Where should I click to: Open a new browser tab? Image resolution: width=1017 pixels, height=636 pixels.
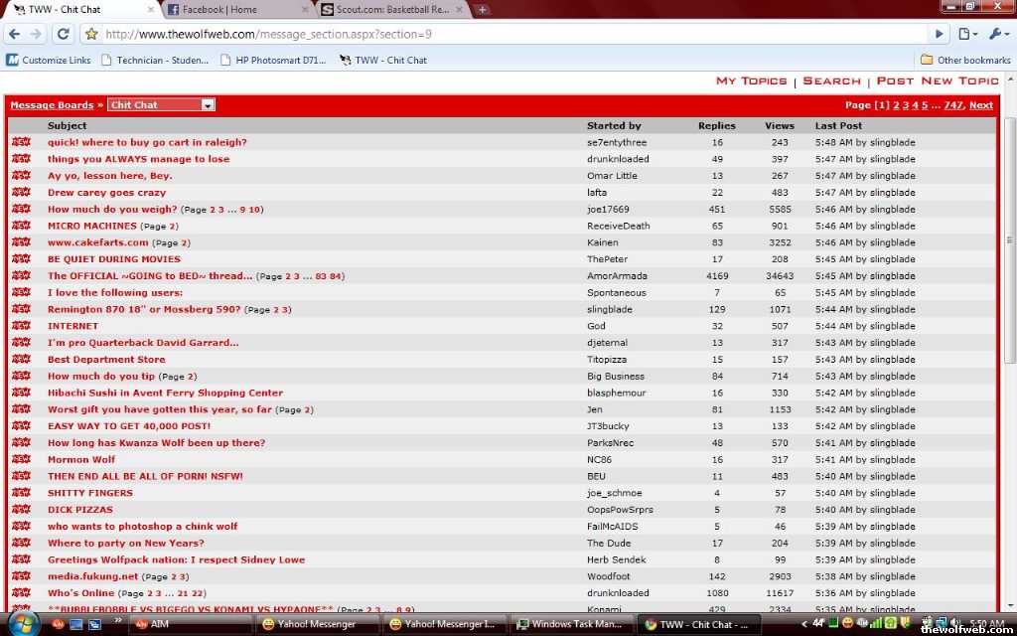[482, 10]
